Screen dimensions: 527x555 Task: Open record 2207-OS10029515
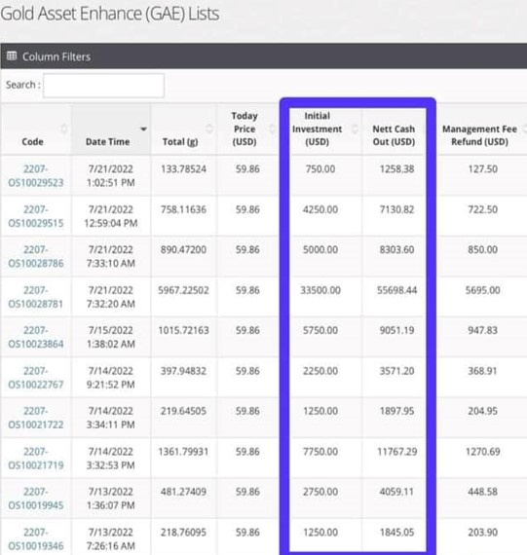pos(36,216)
